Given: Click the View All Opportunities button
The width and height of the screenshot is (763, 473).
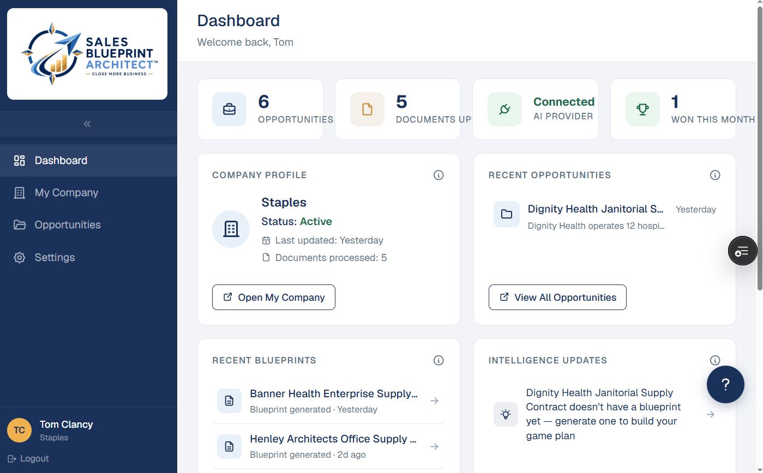Looking at the screenshot, I should [557, 297].
